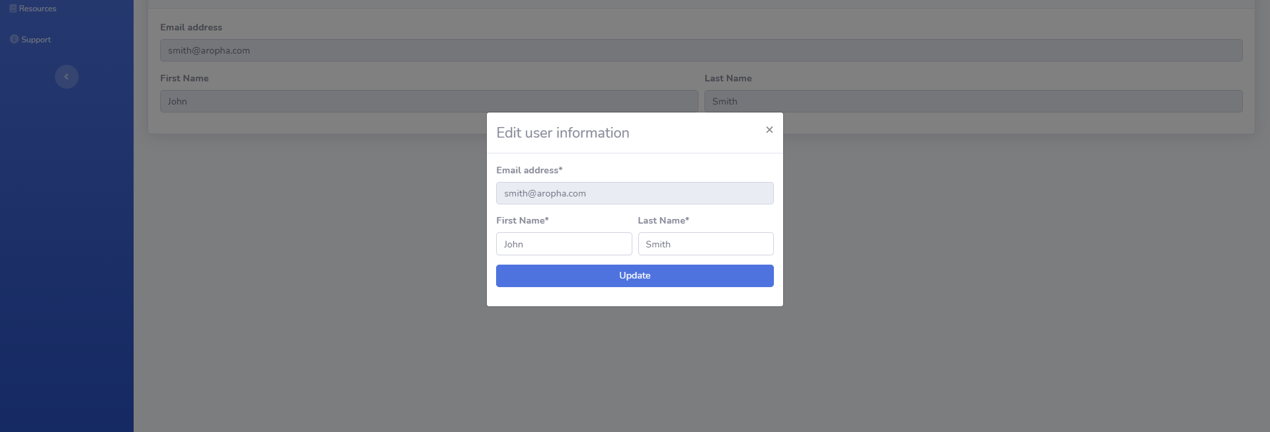Click the Support info icon in sidebar
Image resolution: width=1270 pixels, height=432 pixels.
(14, 39)
